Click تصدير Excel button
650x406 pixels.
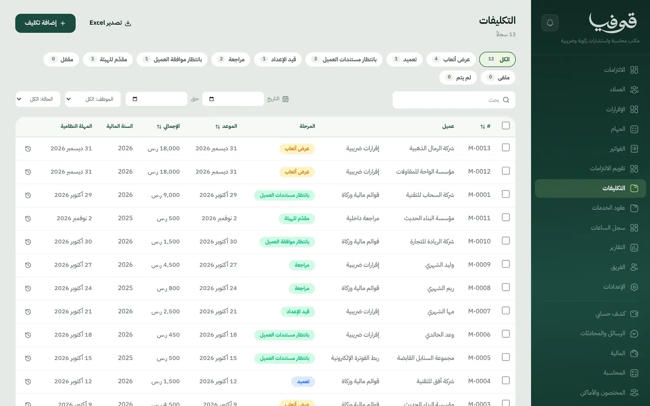[110, 23]
